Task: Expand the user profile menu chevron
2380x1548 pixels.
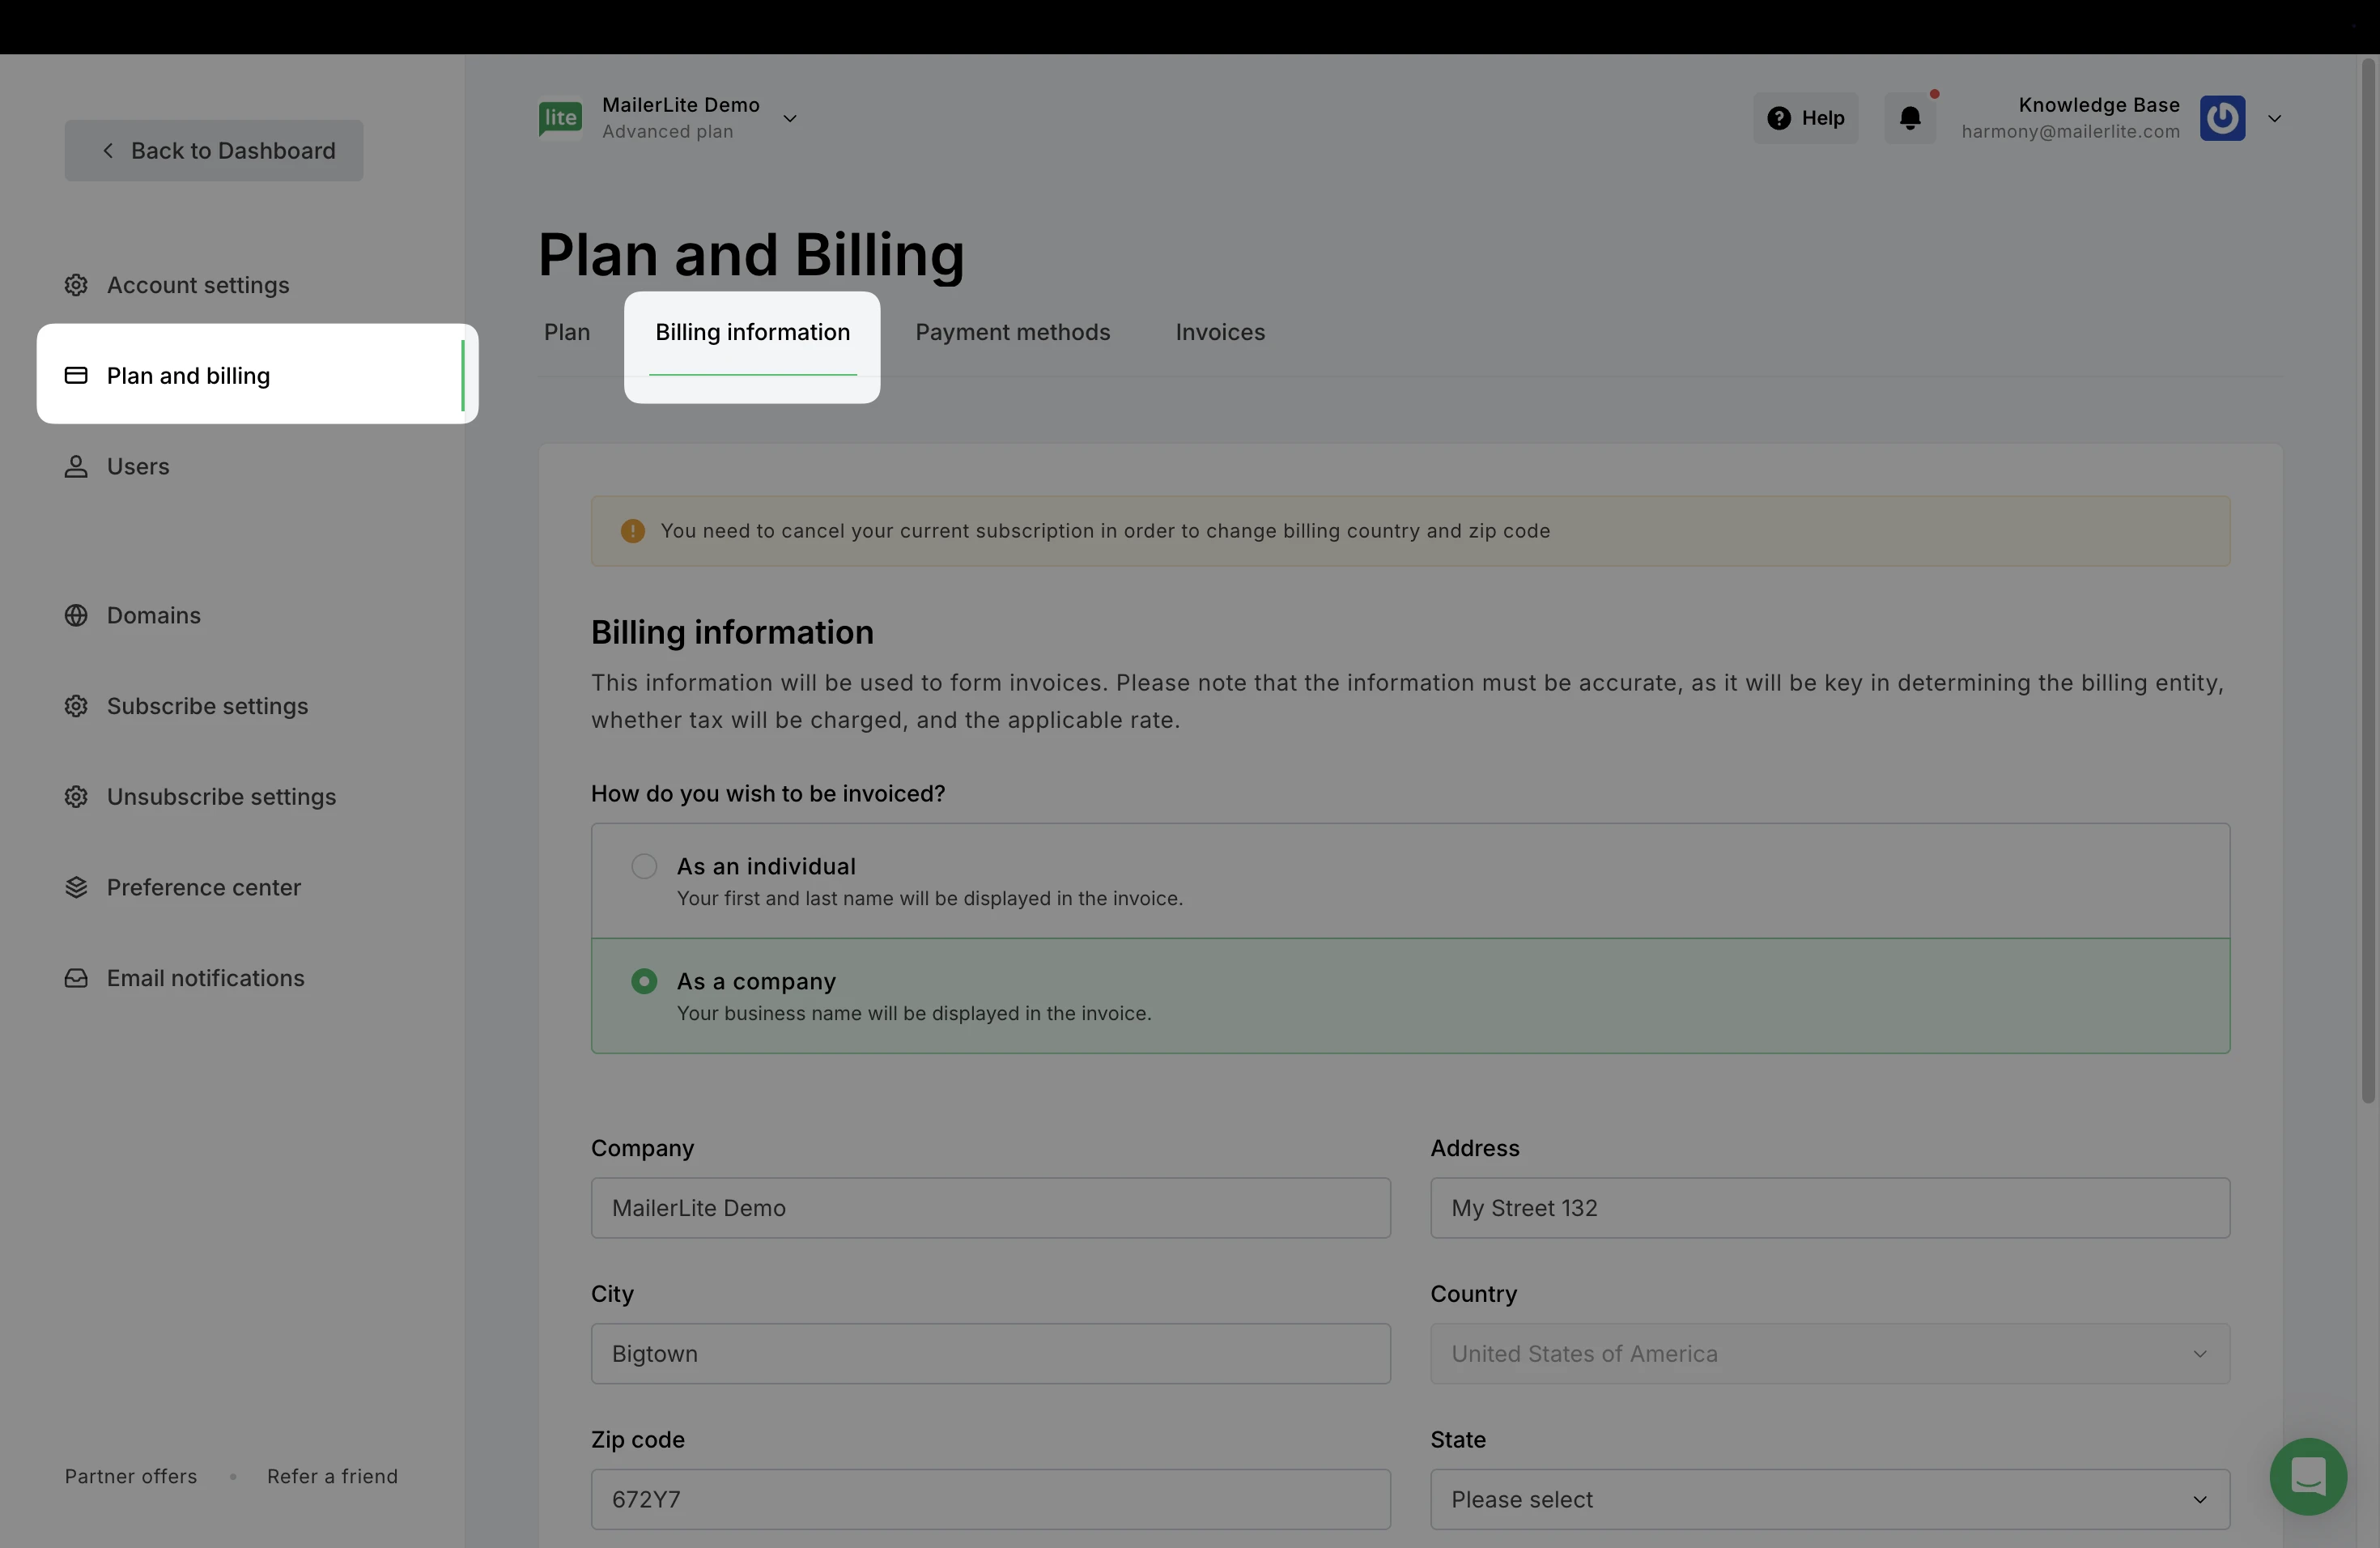Action: (x=2274, y=118)
